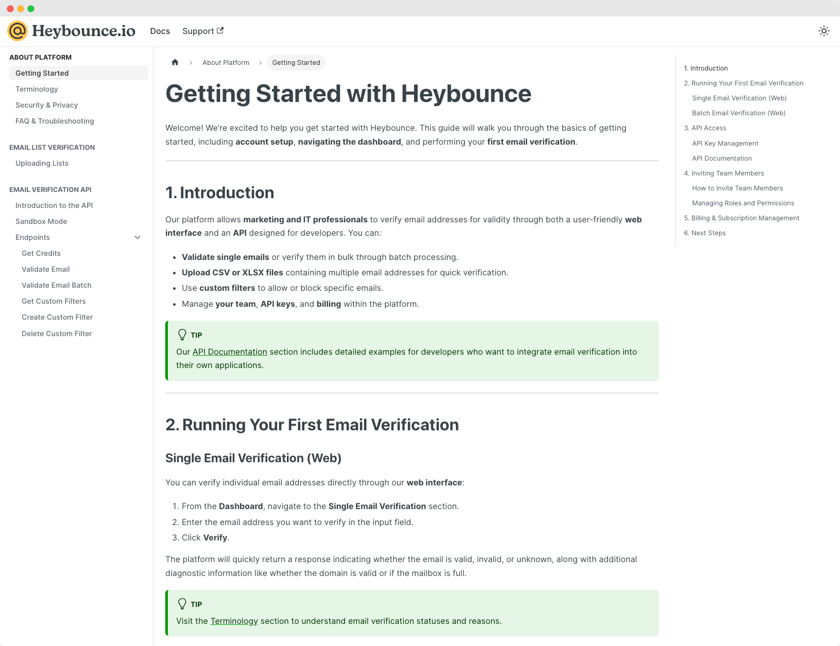Jump to Billing & Subscription Management
Screen dimensions: 840x646
[x=742, y=218]
